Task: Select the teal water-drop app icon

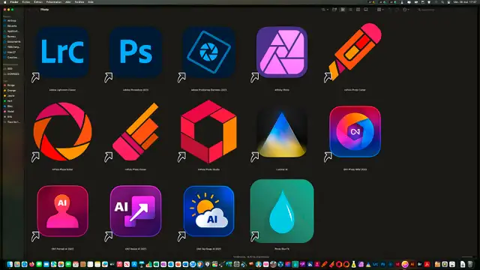Action: (x=282, y=211)
